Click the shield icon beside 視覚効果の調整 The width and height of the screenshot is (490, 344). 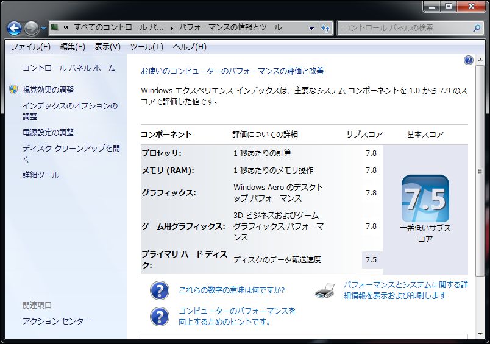pyautogui.click(x=13, y=90)
